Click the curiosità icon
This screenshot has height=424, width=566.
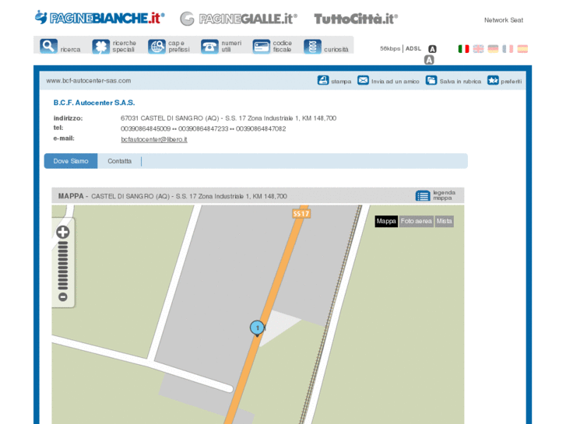(x=313, y=47)
